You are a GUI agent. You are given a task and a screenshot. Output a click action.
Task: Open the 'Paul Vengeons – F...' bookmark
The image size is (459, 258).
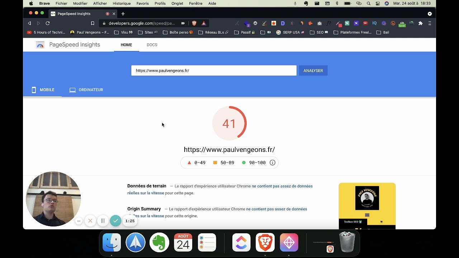(x=90, y=32)
